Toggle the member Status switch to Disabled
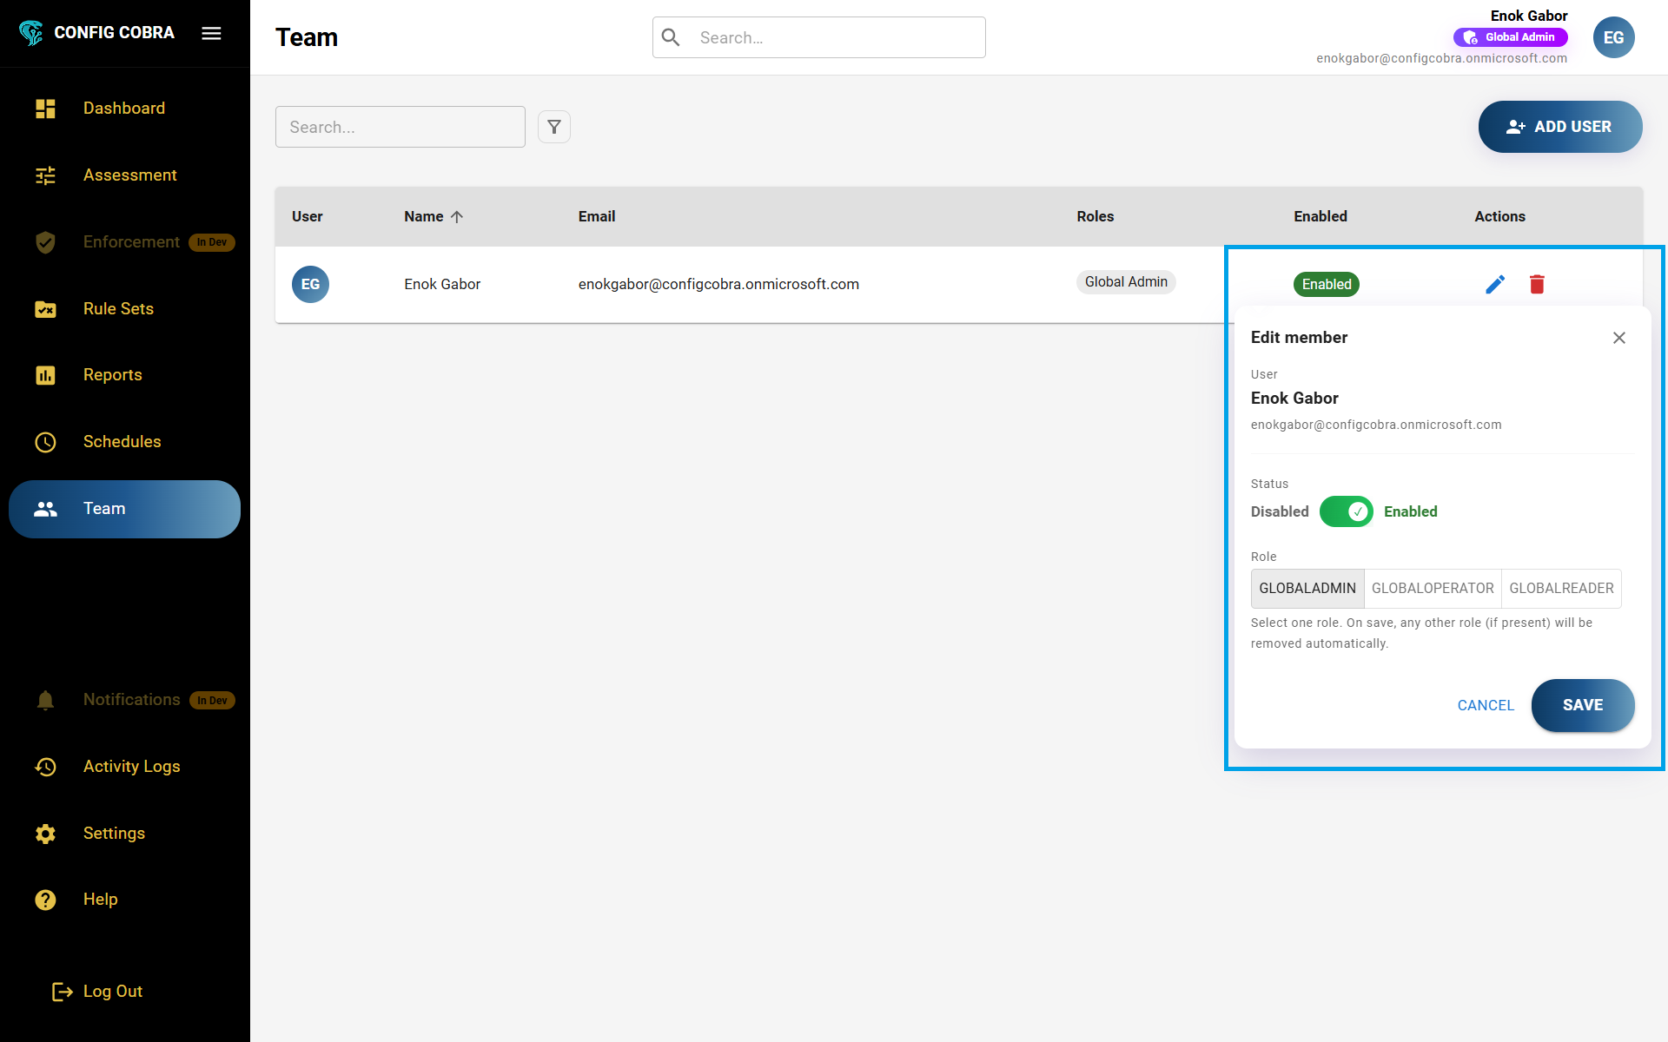1668x1042 pixels. point(1346,511)
